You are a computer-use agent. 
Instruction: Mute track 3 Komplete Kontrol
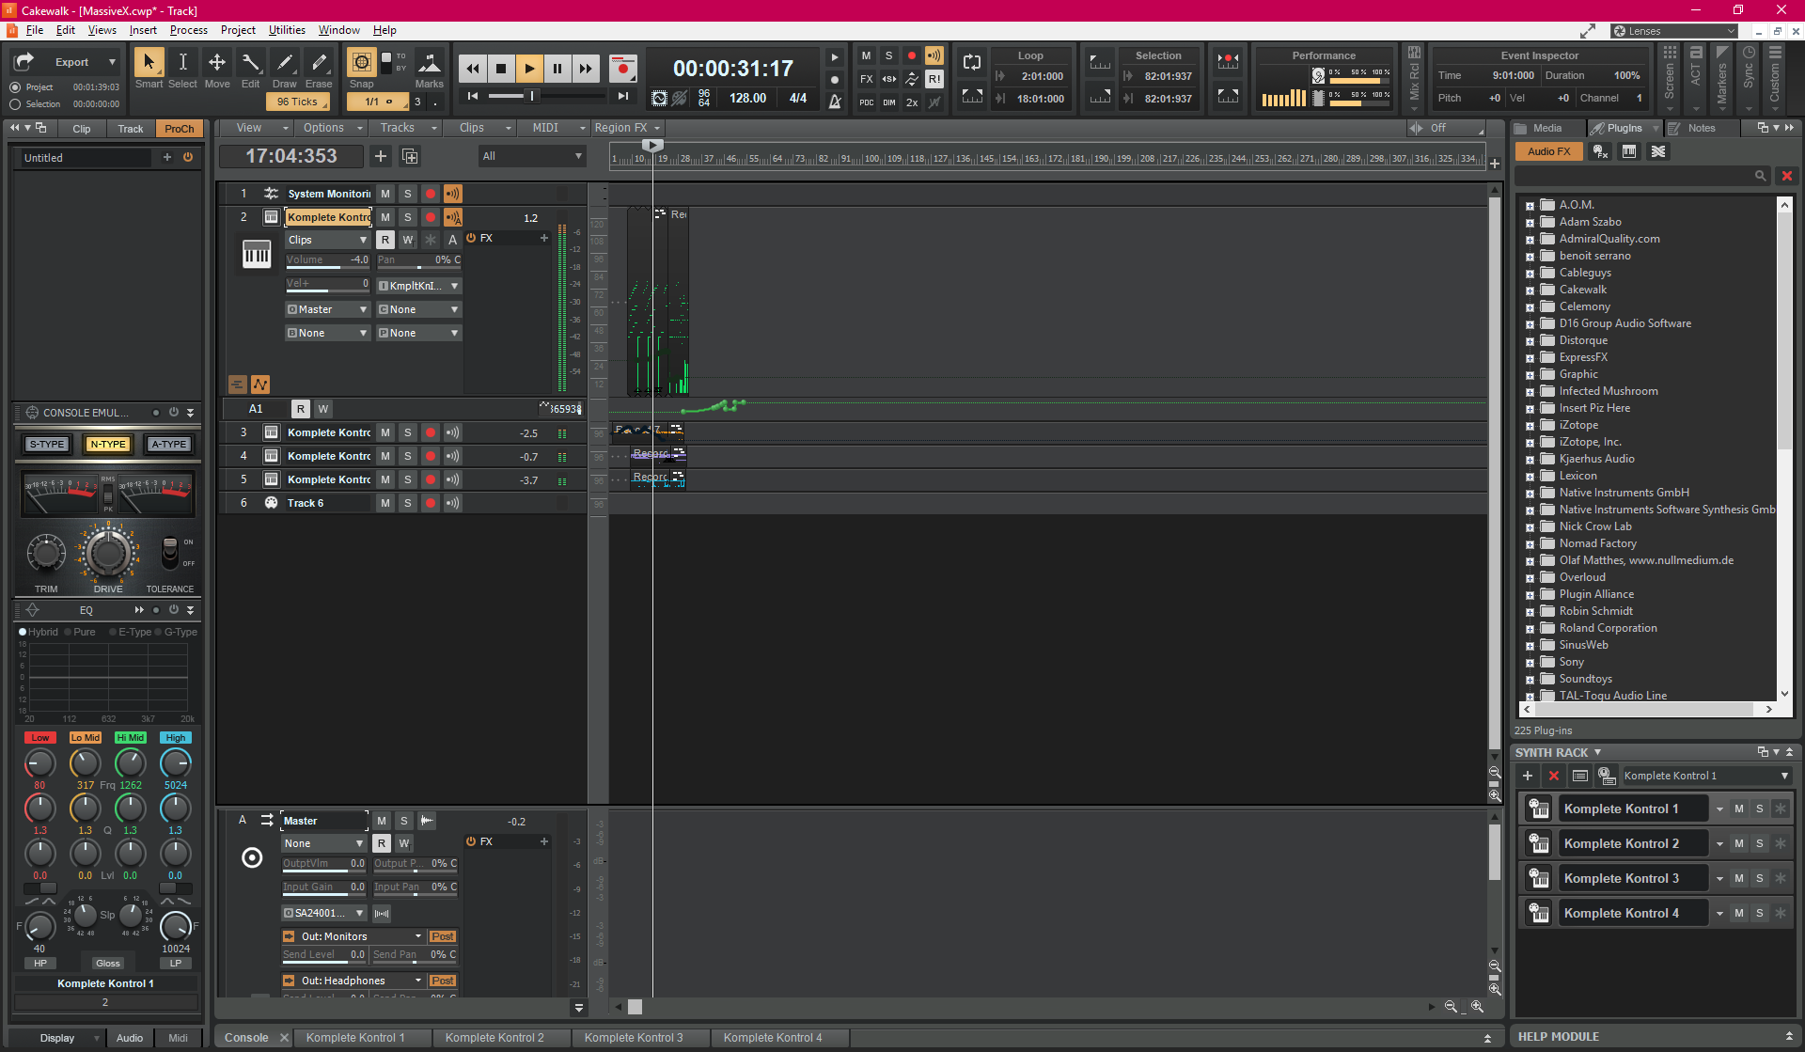385,432
